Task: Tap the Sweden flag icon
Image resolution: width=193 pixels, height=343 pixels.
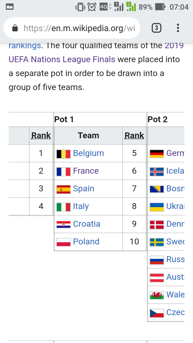Action: click(x=157, y=242)
